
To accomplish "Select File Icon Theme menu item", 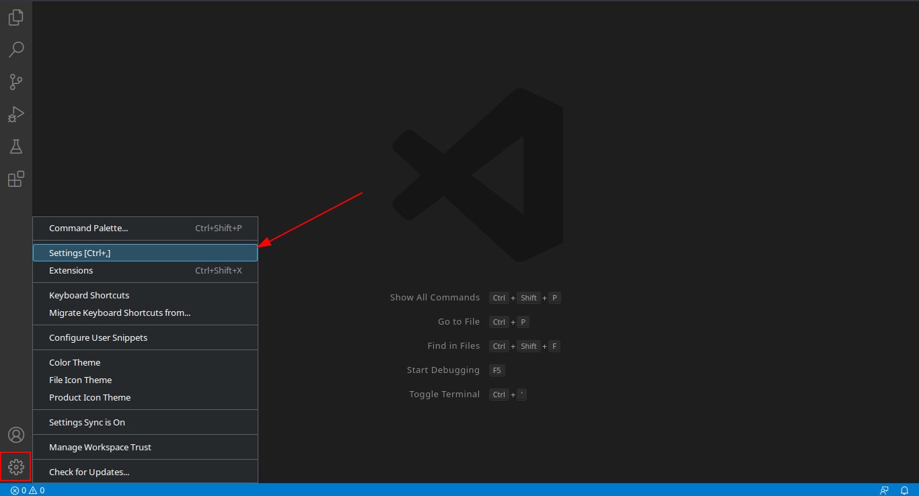I will click(x=145, y=380).
